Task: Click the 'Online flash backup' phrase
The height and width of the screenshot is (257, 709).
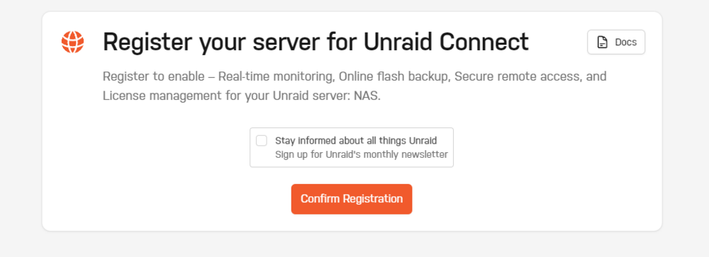Action: [x=392, y=76]
